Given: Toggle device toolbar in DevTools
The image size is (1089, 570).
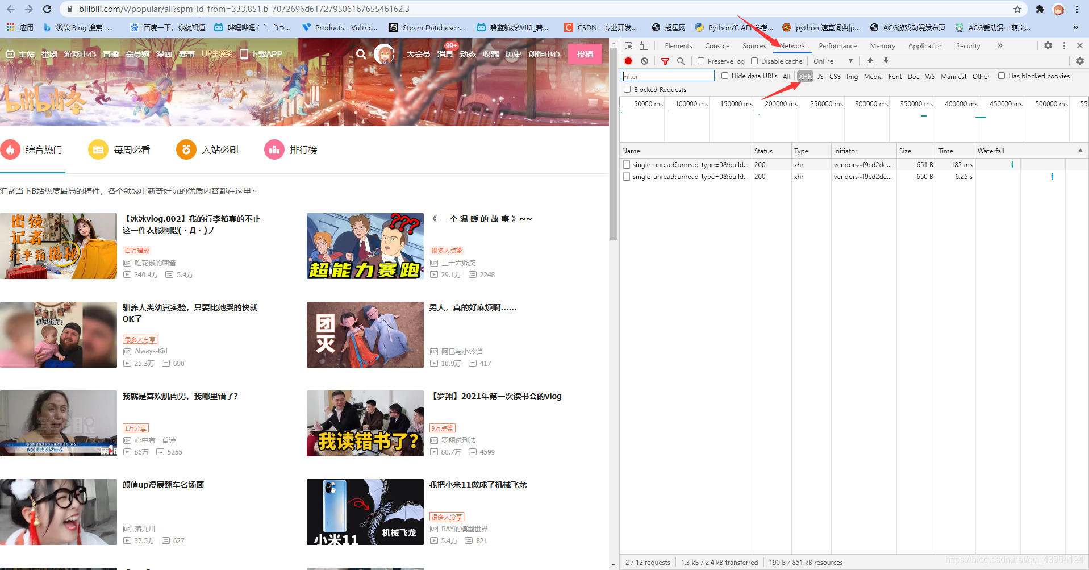Looking at the screenshot, I should [644, 45].
